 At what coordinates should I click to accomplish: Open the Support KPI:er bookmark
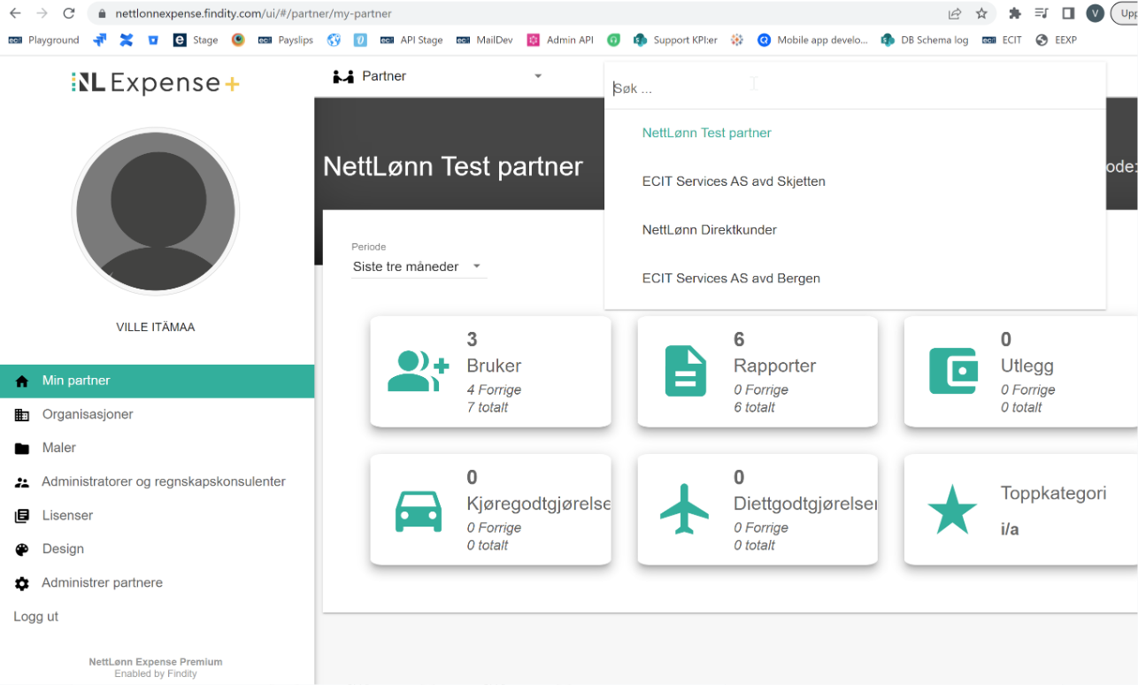point(675,40)
